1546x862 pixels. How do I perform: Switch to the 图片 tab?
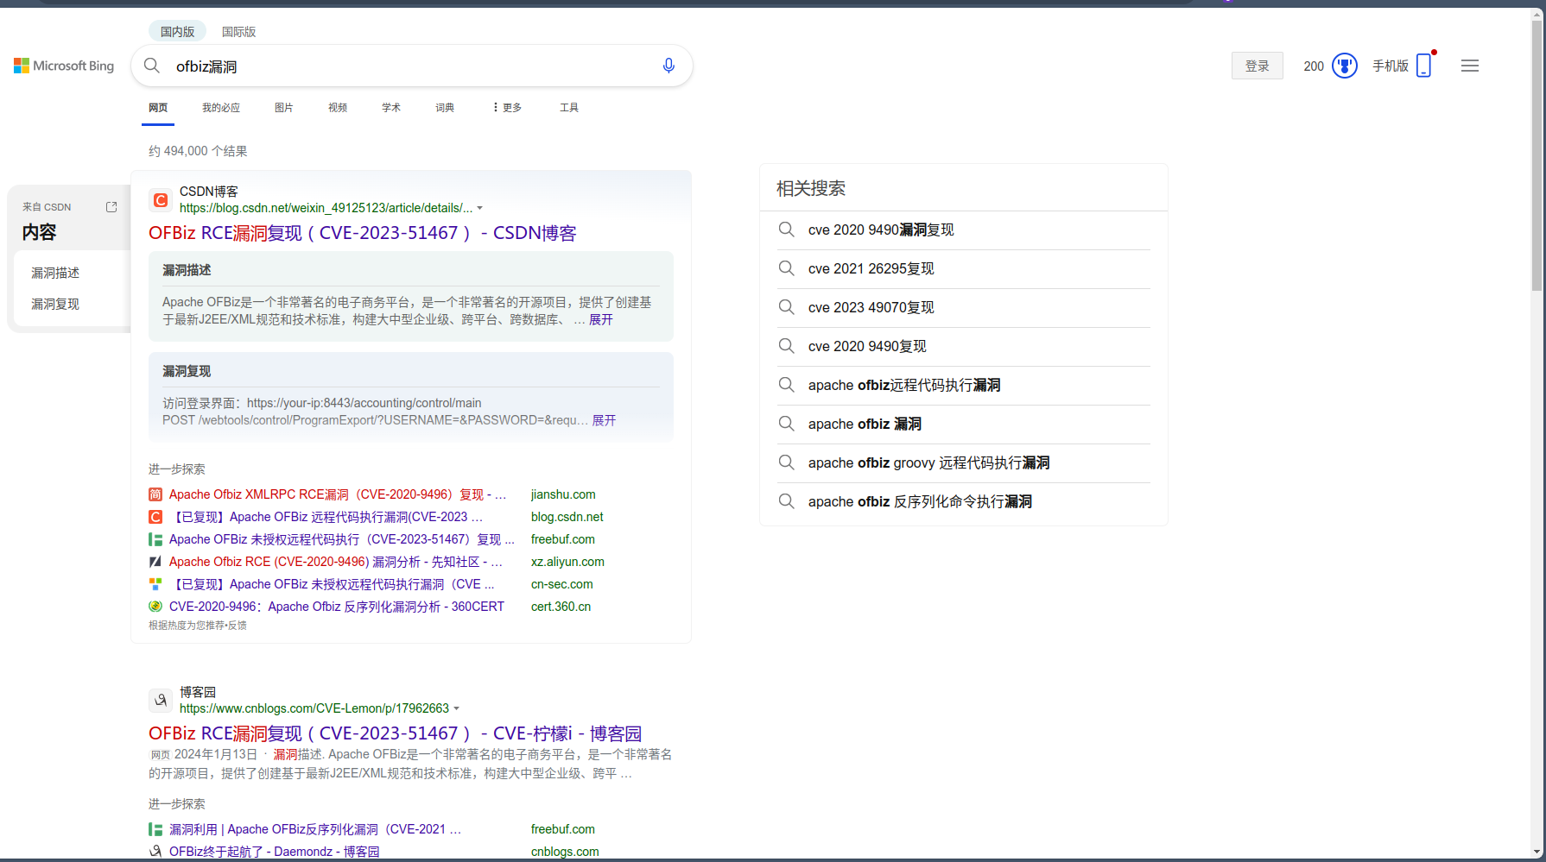(284, 108)
